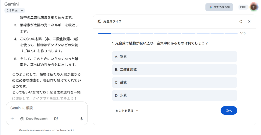
Task: Click the quiz progress bar's first segment
Action: pos(105,33)
